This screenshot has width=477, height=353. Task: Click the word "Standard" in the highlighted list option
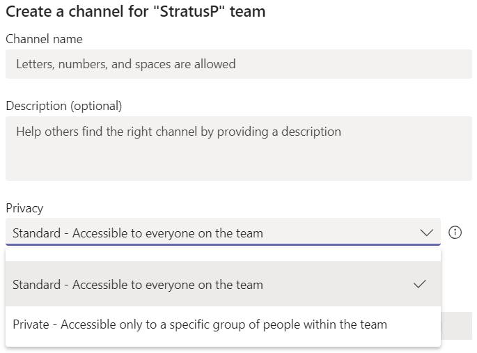(36, 284)
